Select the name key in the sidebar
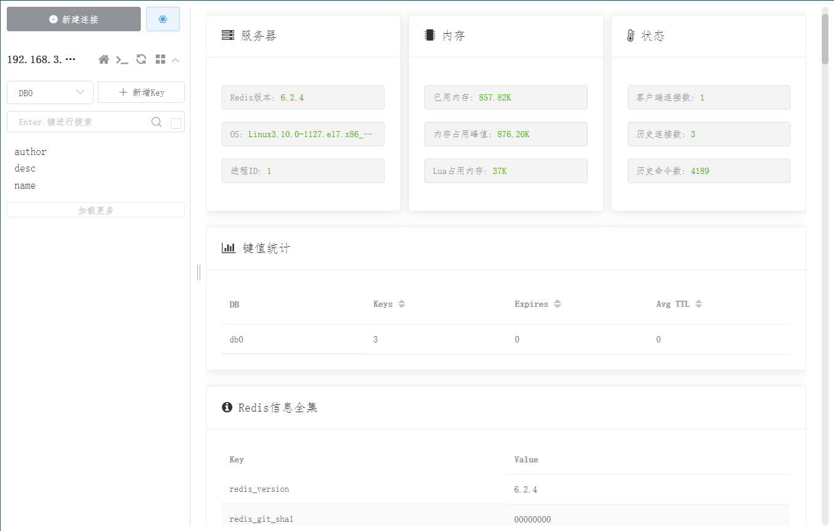 point(24,185)
